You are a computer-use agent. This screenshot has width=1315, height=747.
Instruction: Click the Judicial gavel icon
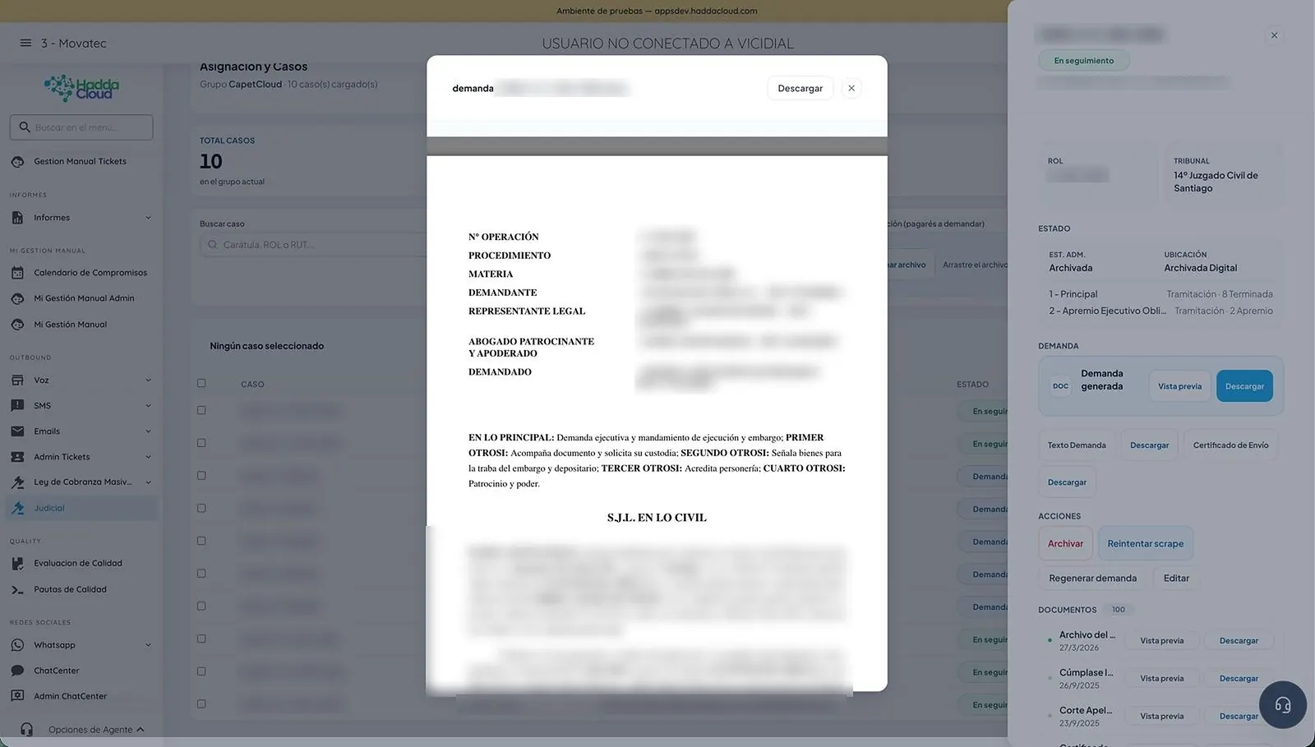pyautogui.click(x=17, y=509)
